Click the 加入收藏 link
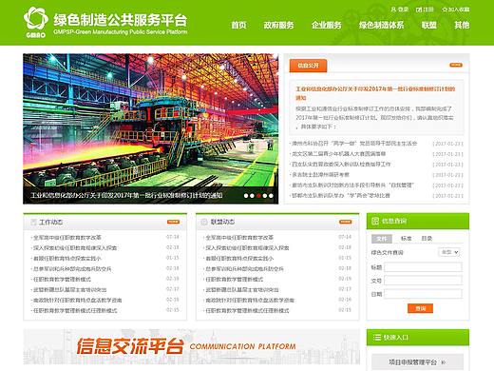The image size is (494, 371). coord(459,10)
